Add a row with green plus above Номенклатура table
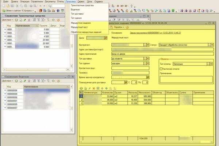Screen dimensions: 219x146 pyautogui.click(x=81, y=88)
